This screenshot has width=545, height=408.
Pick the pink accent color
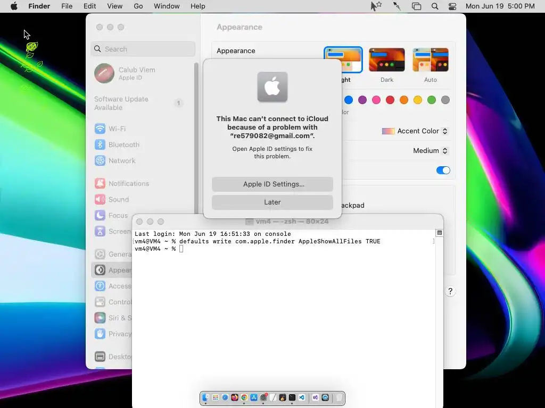376,100
